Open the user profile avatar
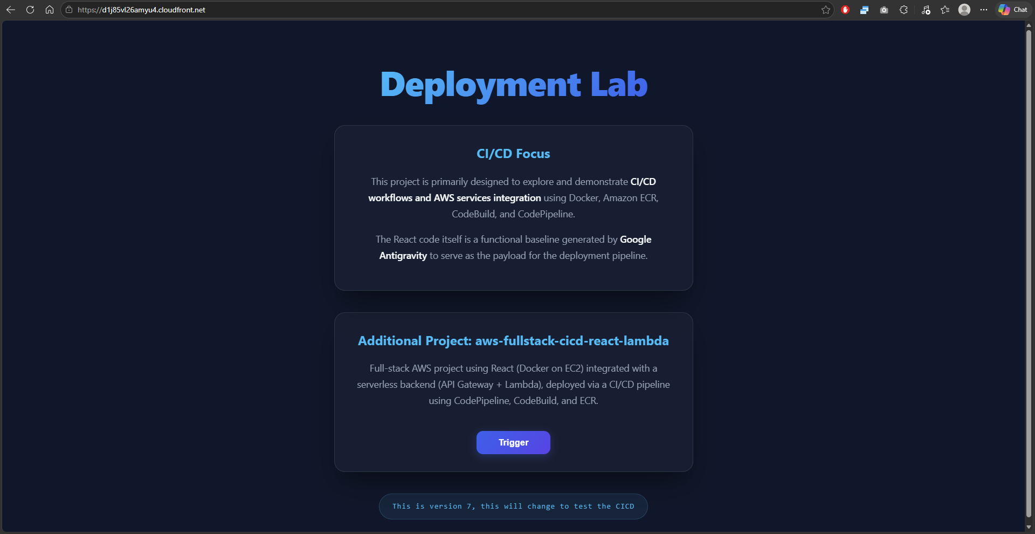The width and height of the screenshot is (1035, 534). coord(964,10)
